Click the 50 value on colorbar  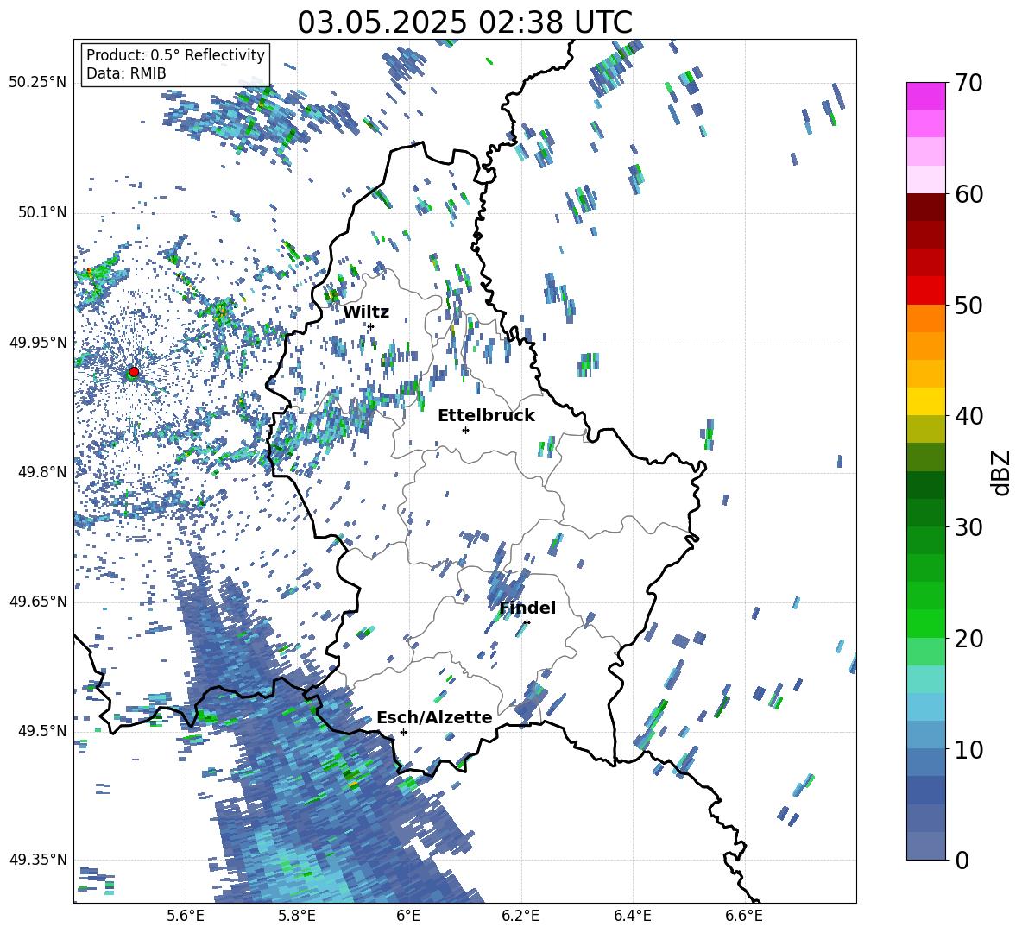coord(968,306)
